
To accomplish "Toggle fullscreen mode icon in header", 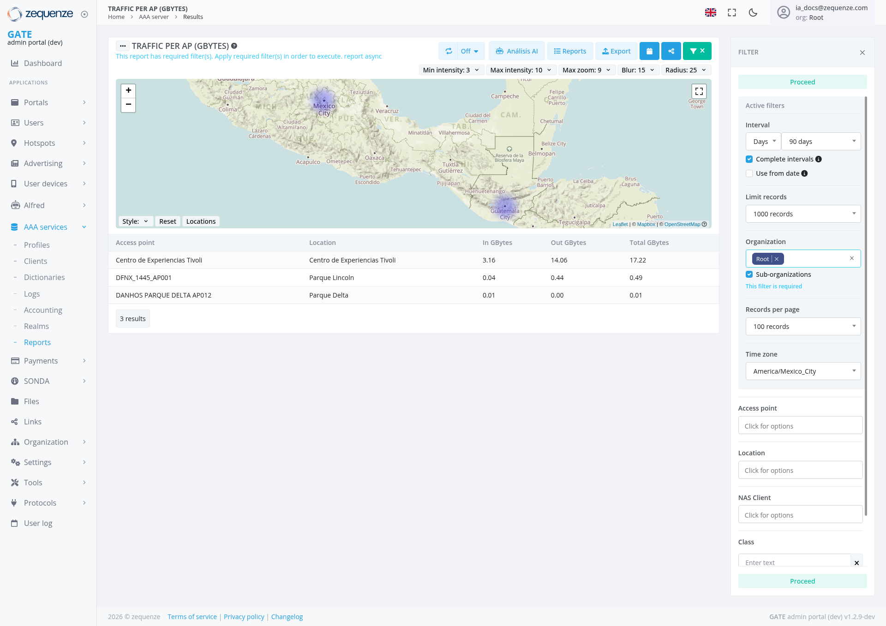I will coord(732,12).
